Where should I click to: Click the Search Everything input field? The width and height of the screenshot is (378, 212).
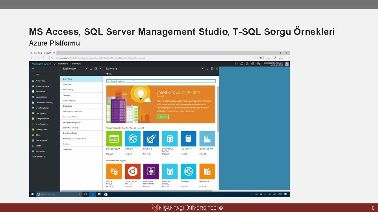(x=161, y=81)
